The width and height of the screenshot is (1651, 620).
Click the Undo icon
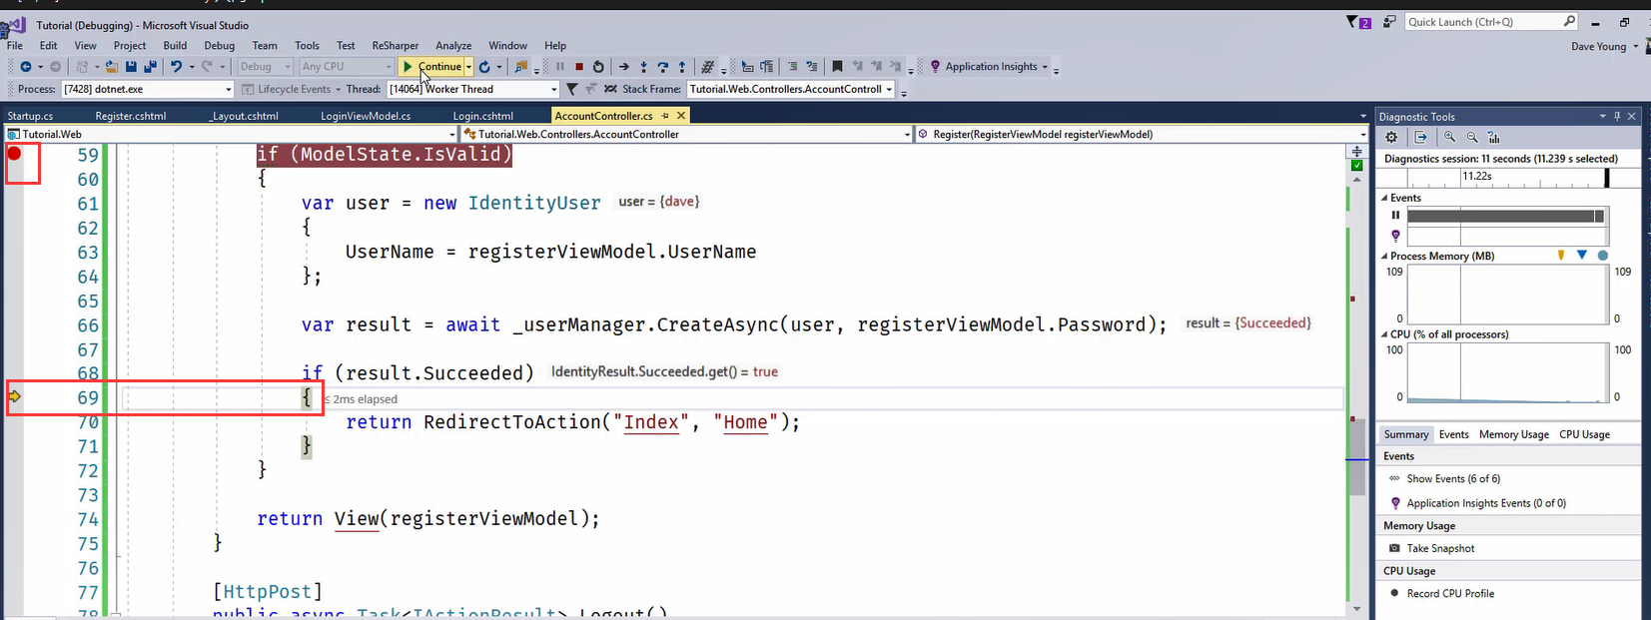click(x=176, y=67)
